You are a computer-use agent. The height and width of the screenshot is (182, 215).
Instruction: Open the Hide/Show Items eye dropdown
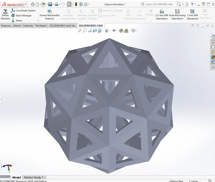(x=115, y=31)
